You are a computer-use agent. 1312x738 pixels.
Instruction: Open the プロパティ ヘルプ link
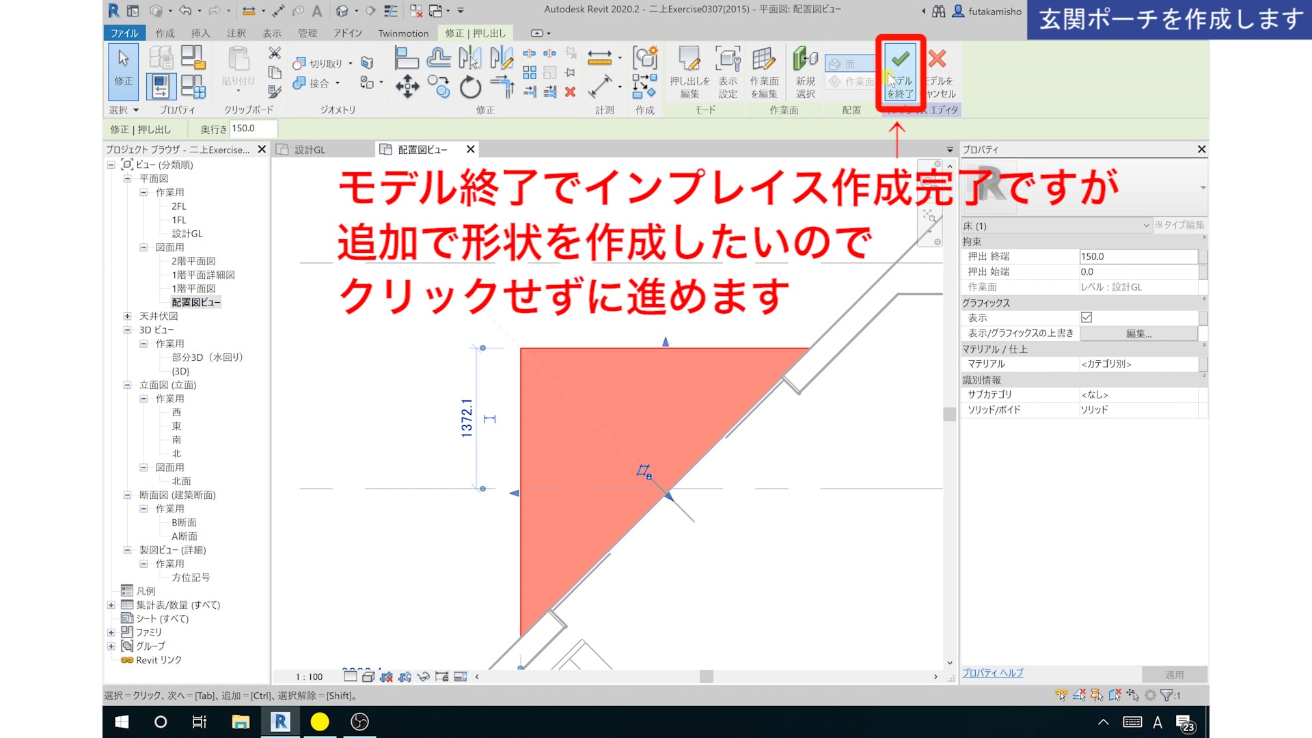pos(992,673)
